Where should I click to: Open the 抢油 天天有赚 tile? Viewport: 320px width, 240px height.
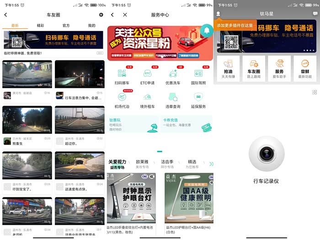click(228, 69)
